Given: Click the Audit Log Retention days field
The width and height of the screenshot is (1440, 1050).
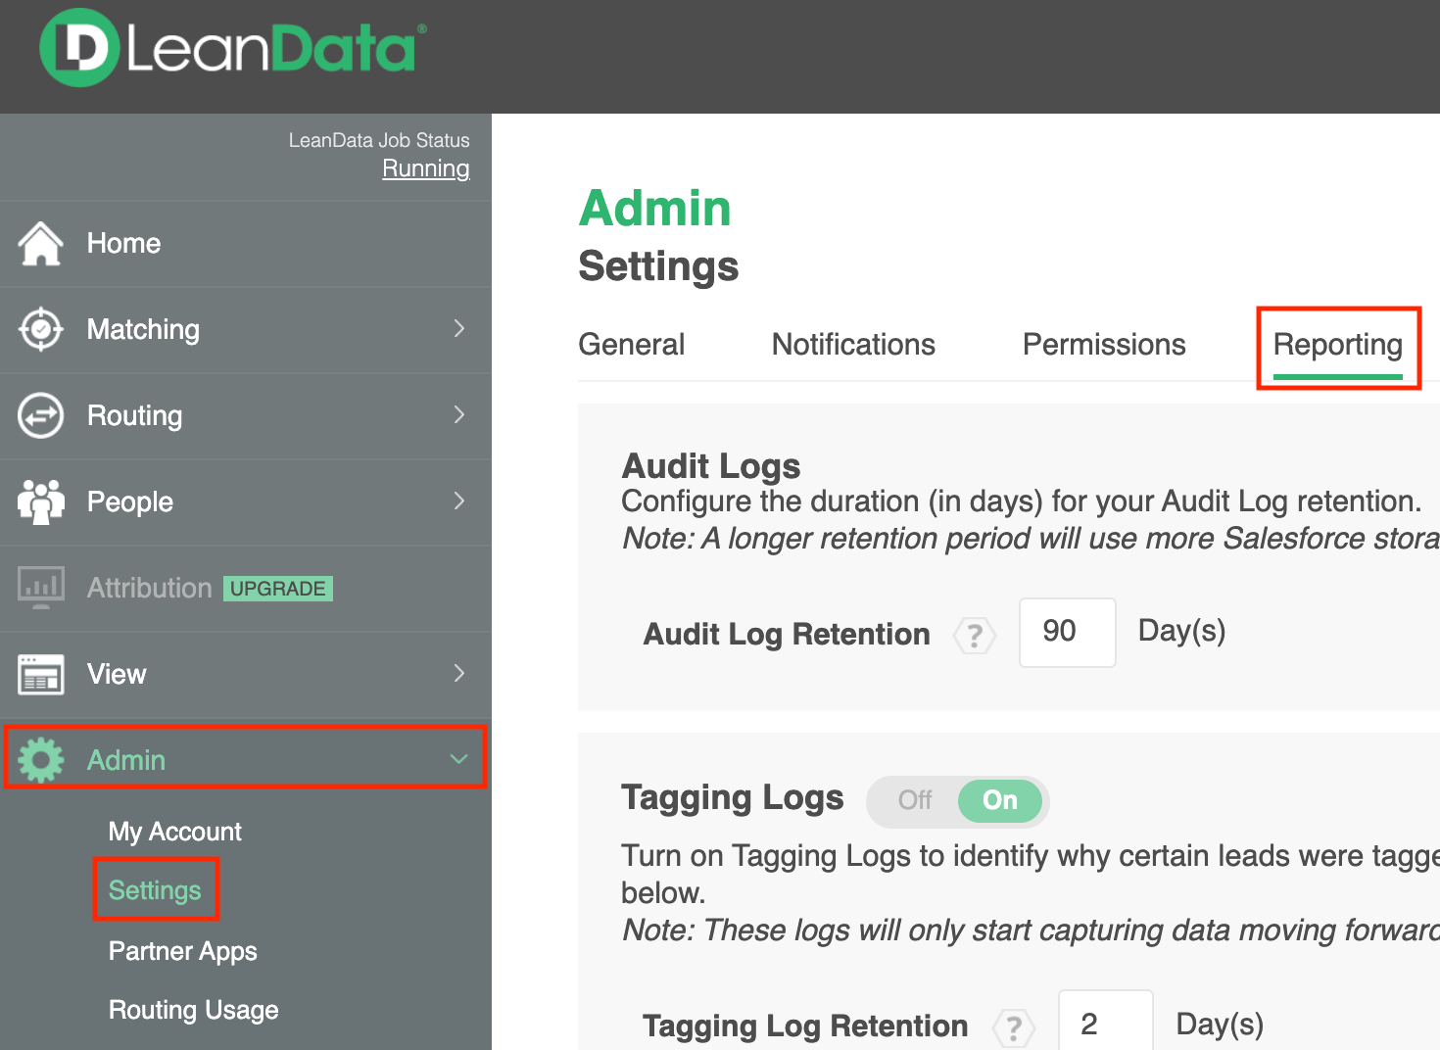Looking at the screenshot, I should pyautogui.click(x=1067, y=632).
